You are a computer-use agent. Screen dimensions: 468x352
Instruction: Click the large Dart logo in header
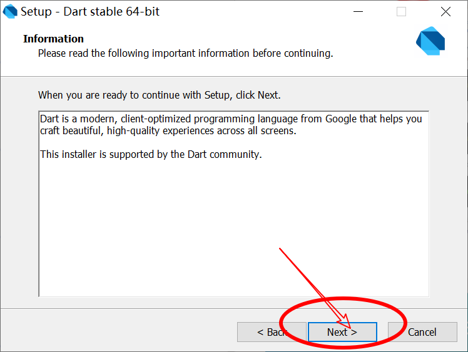(430, 41)
